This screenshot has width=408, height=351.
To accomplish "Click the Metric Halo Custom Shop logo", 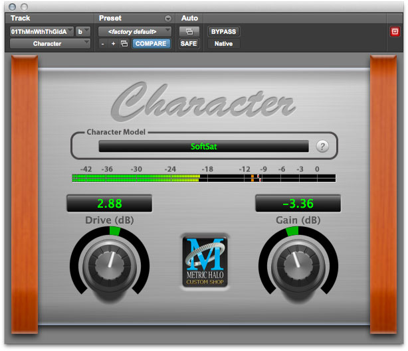I will click(x=205, y=261).
